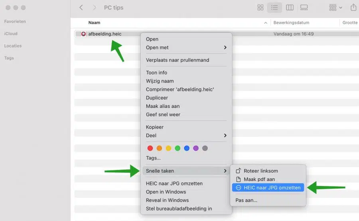Click the PC tips window title
359x221 pixels.
click(114, 8)
